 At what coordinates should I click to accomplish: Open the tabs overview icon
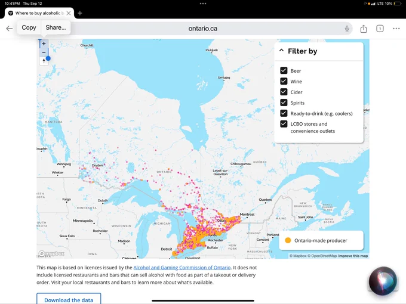pyautogui.click(x=380, y=29)
